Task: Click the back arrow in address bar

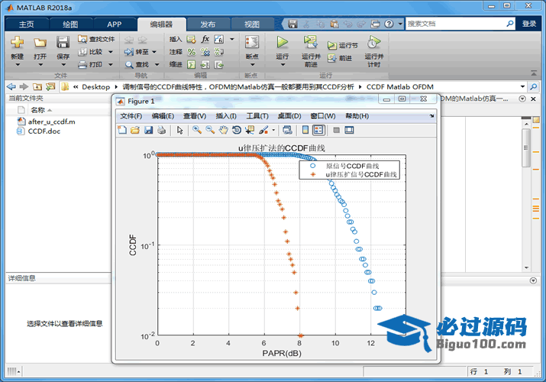Action: (11, 86)
